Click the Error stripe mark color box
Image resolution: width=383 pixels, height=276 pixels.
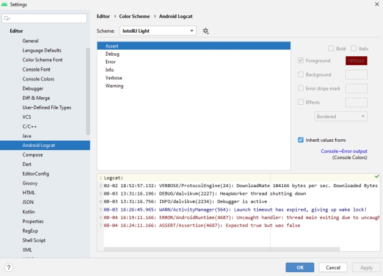[356, 89]
